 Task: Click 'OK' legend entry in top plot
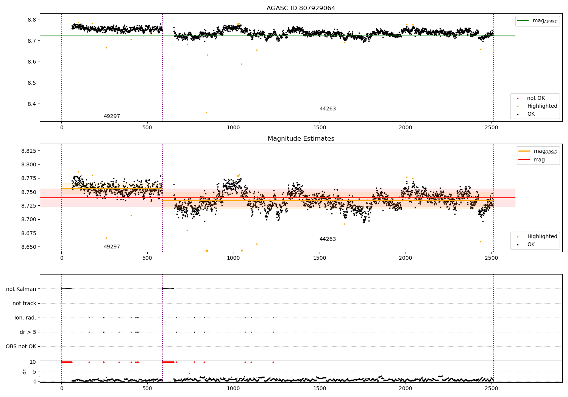click(531, 114)
